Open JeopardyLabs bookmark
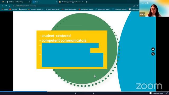Image resolution: width=169 pixels, height=95 pixels. coord(134,9)
